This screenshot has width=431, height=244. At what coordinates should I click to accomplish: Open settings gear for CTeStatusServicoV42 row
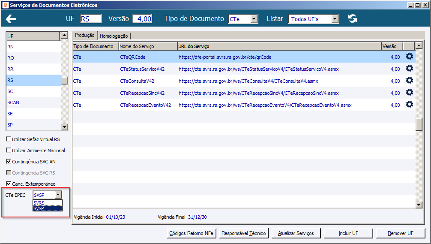409,69
